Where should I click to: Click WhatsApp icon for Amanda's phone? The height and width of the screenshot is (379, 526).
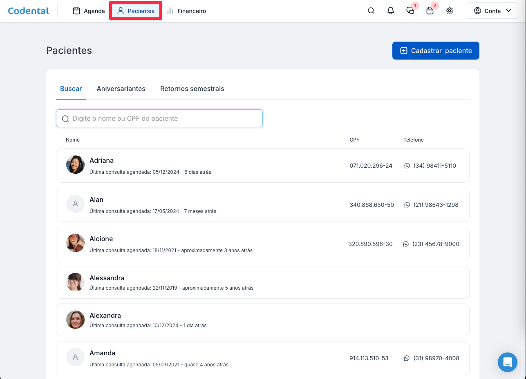(x=406, y=358)
